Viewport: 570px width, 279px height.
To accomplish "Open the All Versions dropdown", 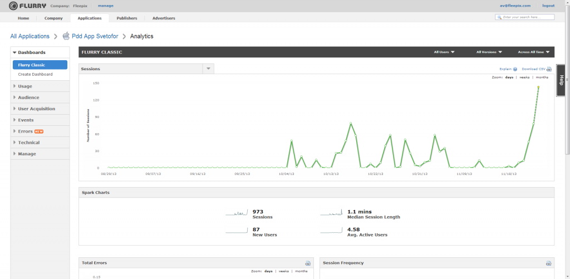I will [489, 52].
